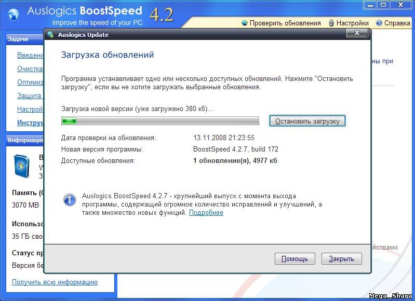Open Проверить обновления in main window
Viewport: 415px width, 301px height.
285,23
